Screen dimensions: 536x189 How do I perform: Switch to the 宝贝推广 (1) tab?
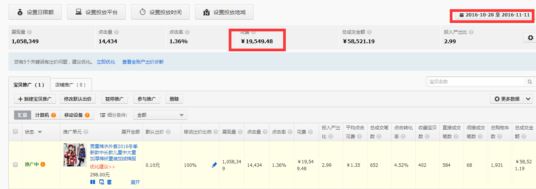pos(29,85)
